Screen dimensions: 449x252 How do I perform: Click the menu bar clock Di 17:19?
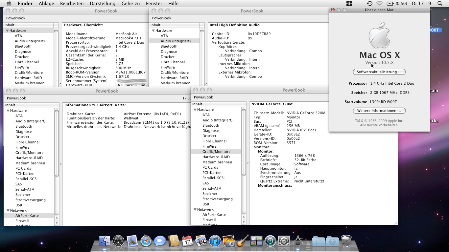click(x=421, y=4)
